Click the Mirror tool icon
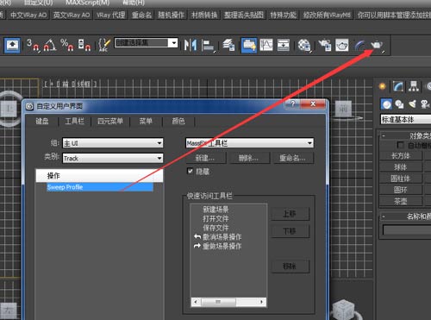The width and height of the screenshot is (431, 320). coord(191,45)
